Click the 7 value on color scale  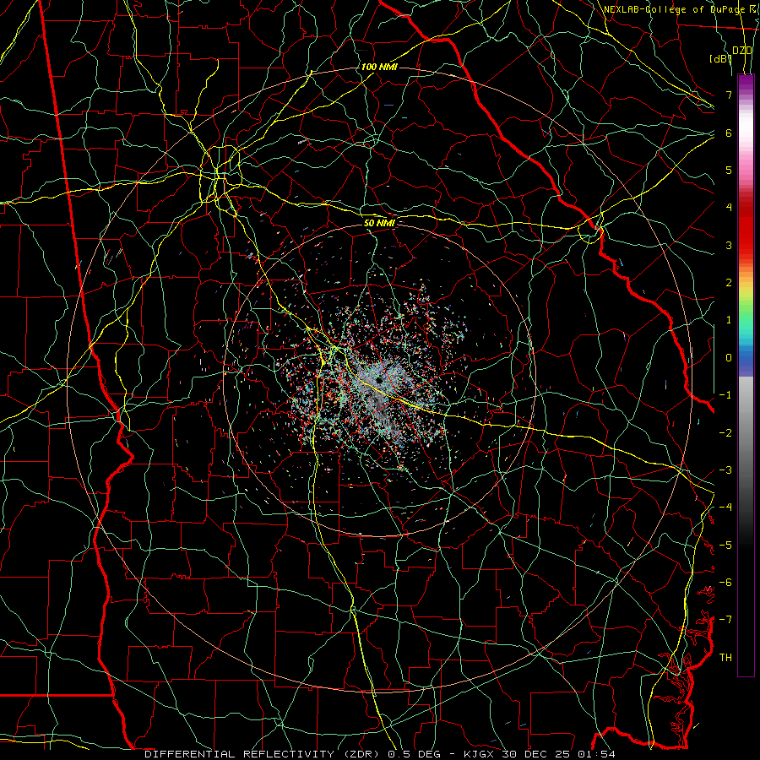click(x=729, y=95)
